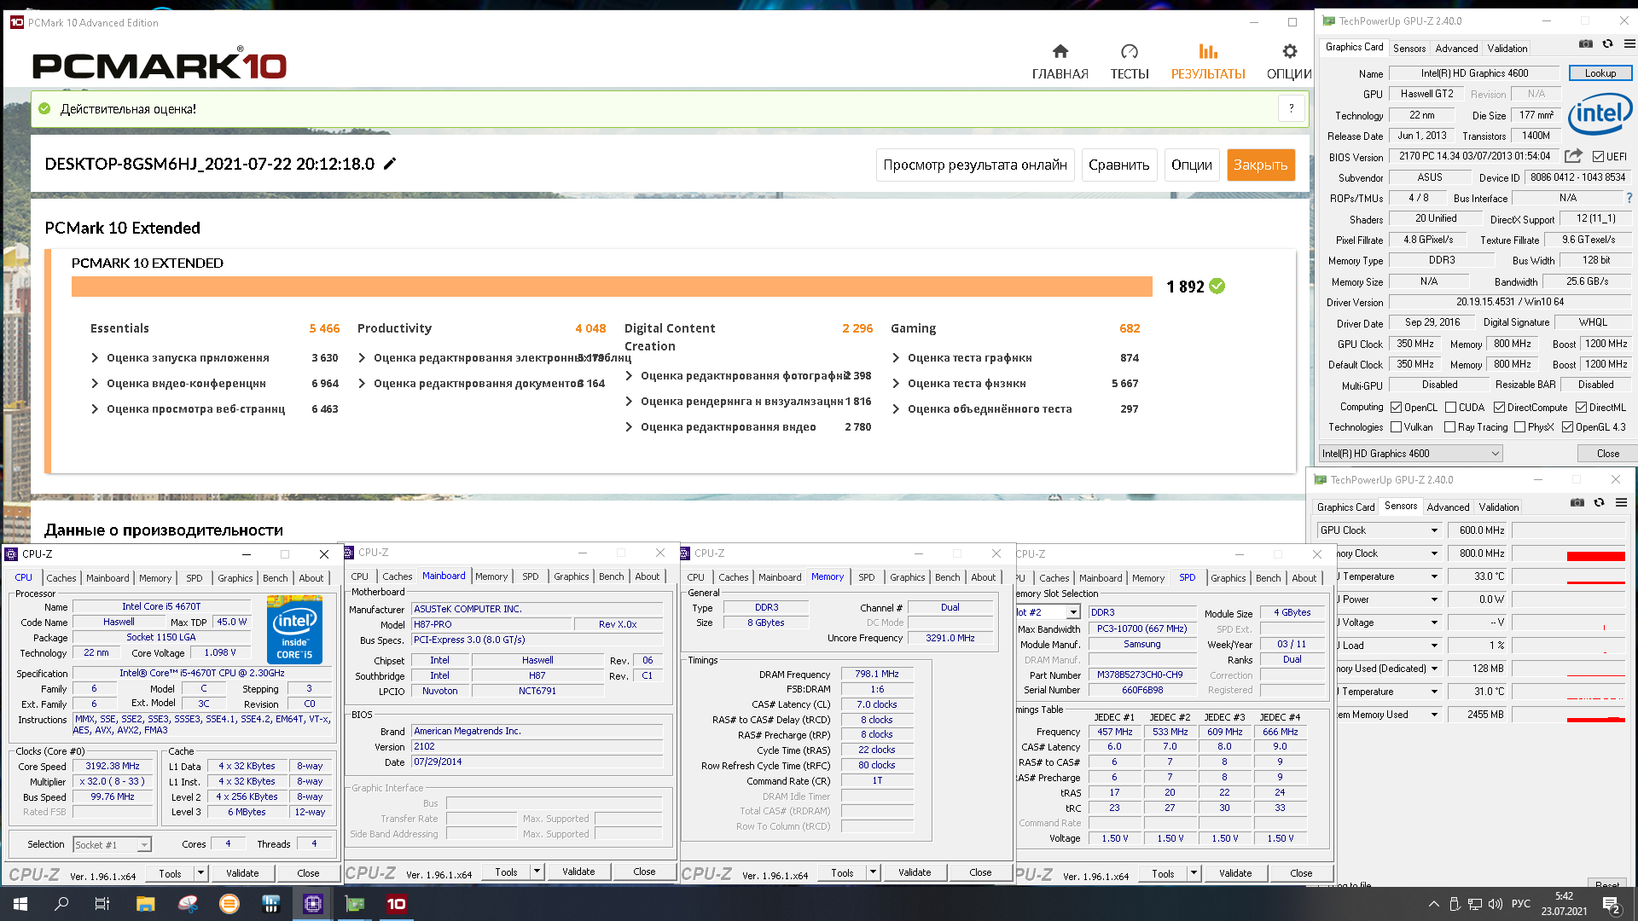Click the camera icon in GPU-Z Sensors window
Screen dimensions: 1638x921
(x=1577, y=503)
